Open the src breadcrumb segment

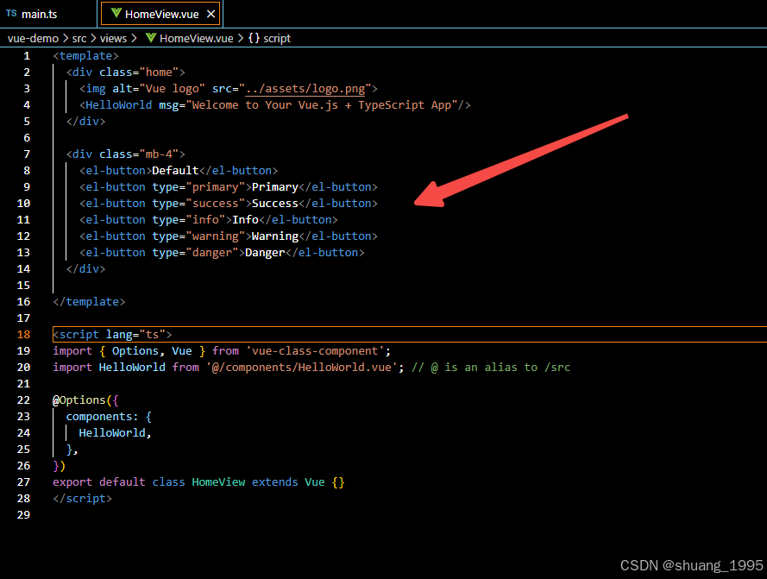[x=79, y=38]
